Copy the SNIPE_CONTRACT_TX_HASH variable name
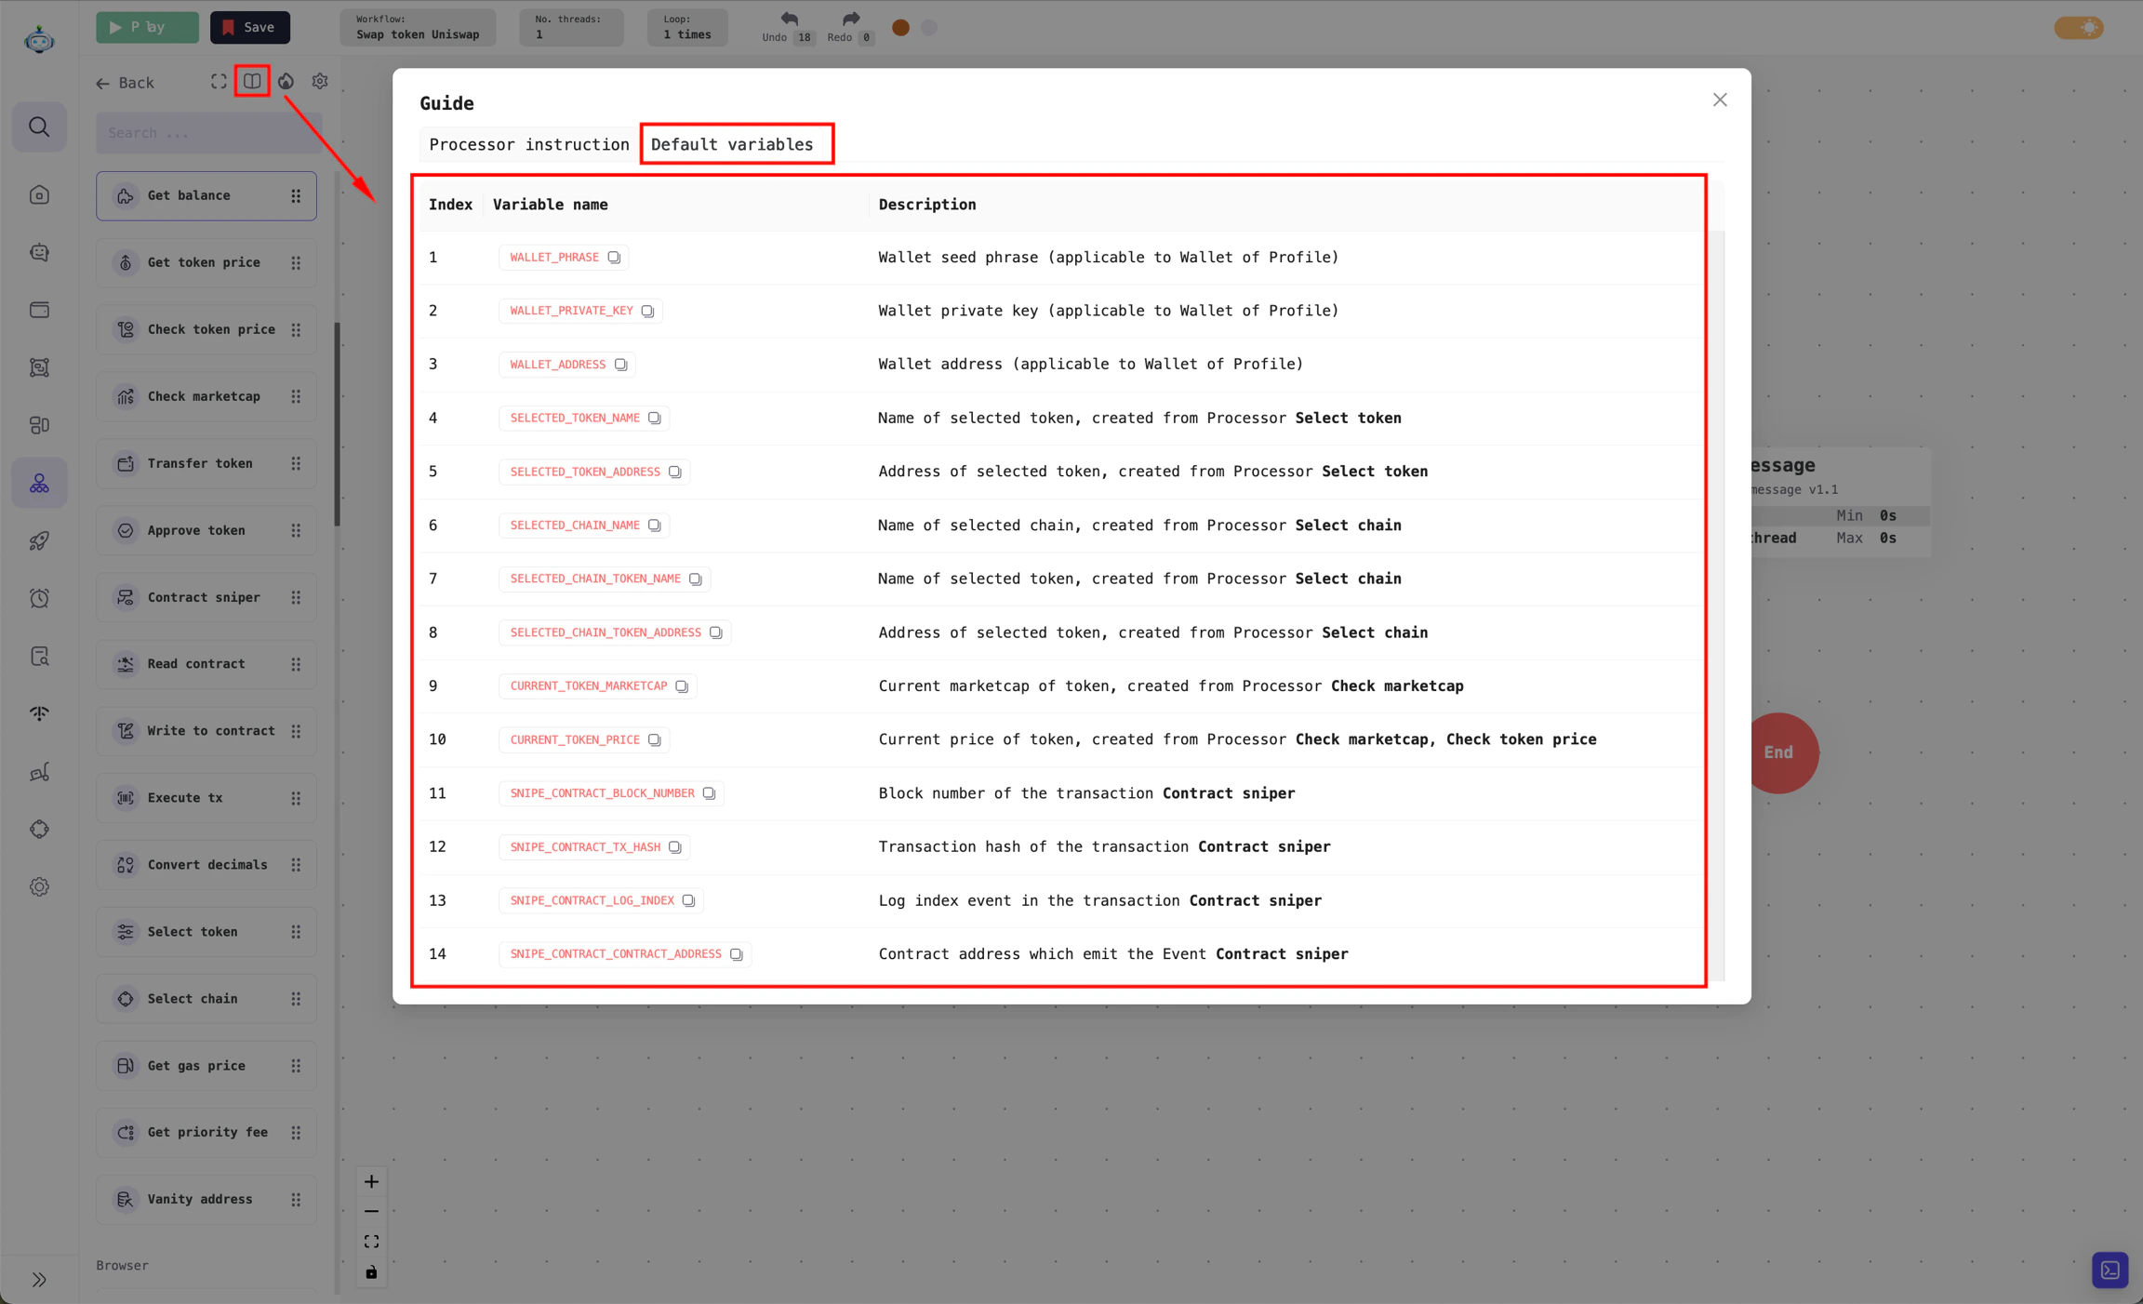Screen dimensions: 2143x1304 pos(674,846)
